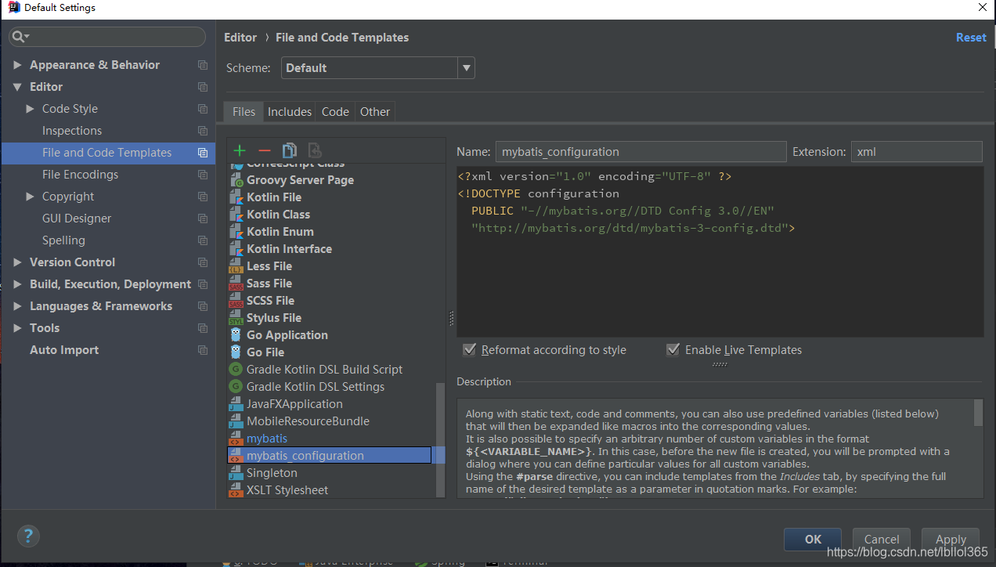
Task: Expand Build, Execution, Deployment section
Action: 18,284
